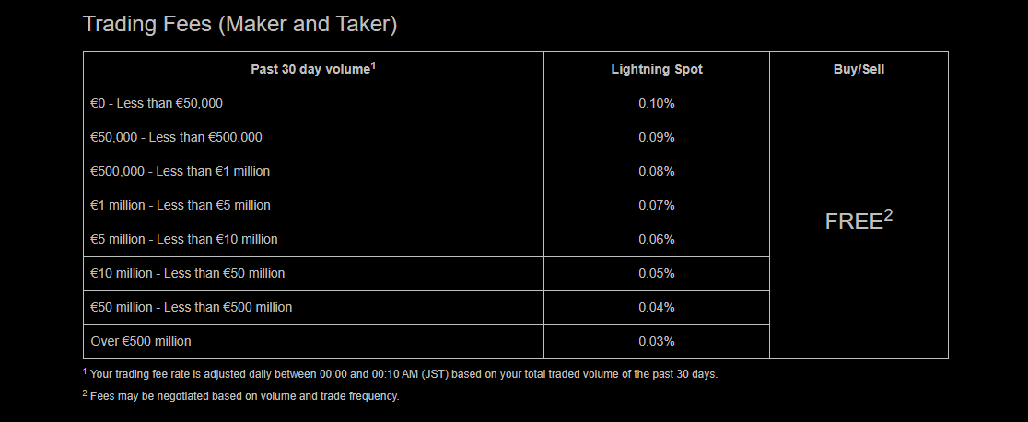Image resolution: width=1028 pixels, height=422 pixels.
Task: Click the 0.04% fee value
Action: [656, 307]
